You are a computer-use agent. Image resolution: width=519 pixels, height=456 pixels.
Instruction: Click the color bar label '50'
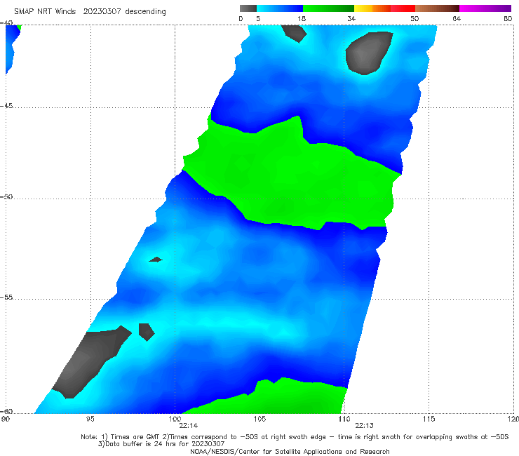[414, 18]
